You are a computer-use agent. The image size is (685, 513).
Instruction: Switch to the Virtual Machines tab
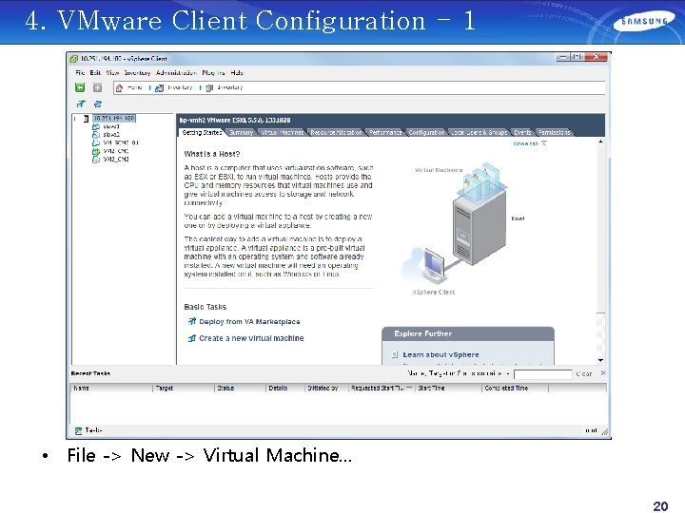click(x=283, y=132)
